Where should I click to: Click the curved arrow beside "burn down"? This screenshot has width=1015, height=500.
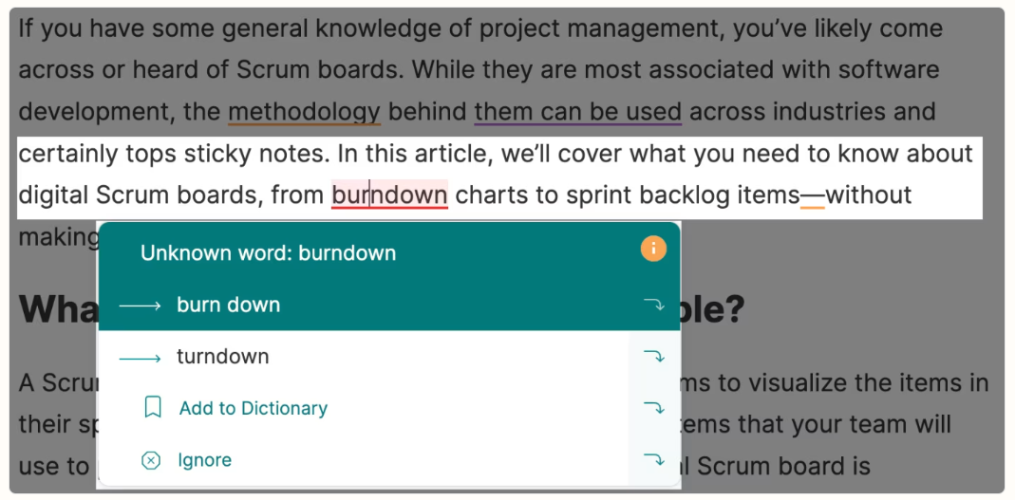click(x=654, y=305)
